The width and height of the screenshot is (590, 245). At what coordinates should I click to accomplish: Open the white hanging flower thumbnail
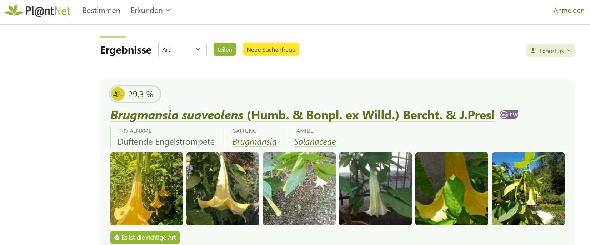pyautogui.click(x=375, y=189)
